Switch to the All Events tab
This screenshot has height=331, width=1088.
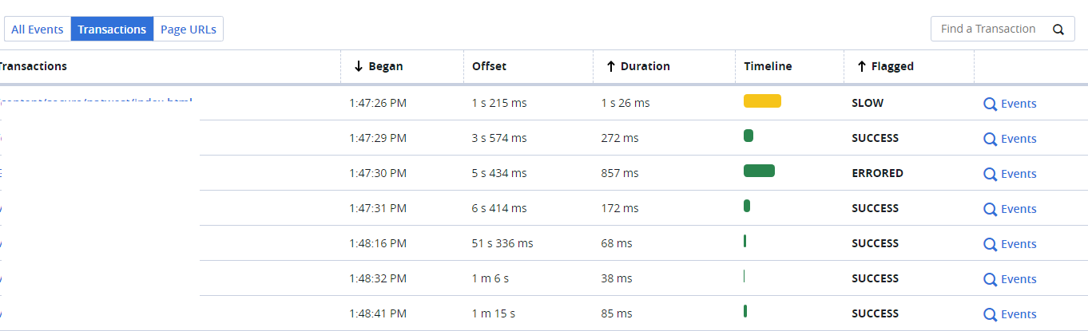point(38,30)
